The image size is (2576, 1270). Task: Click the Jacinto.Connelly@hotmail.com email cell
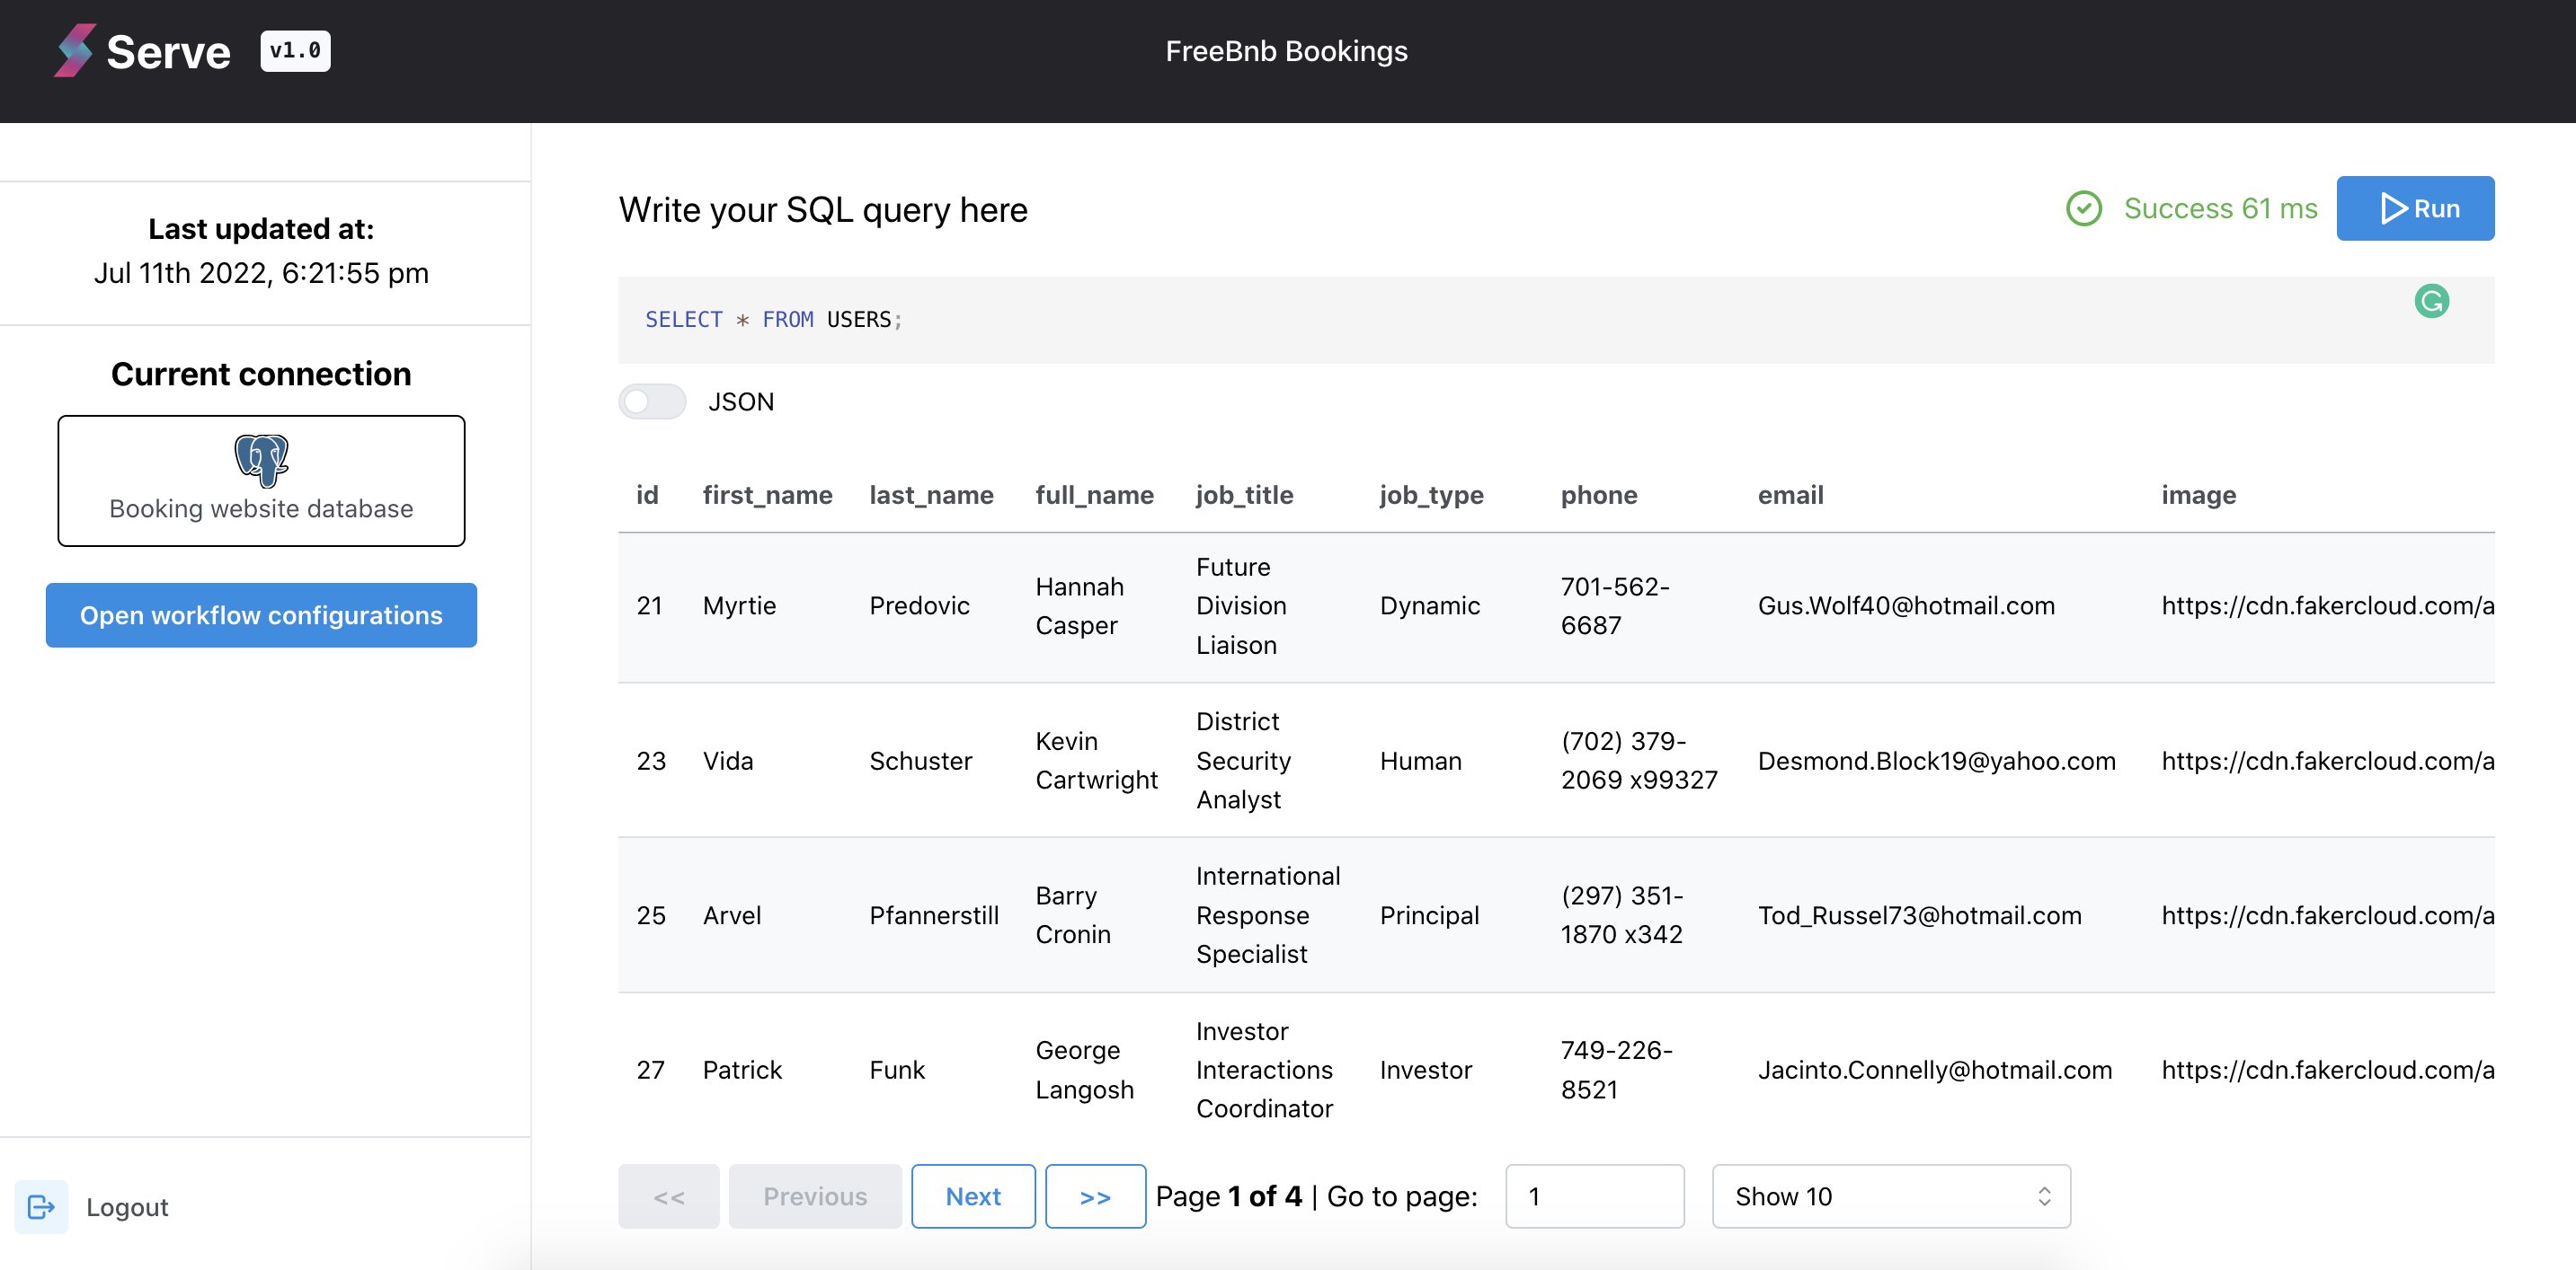(1934, 1070)
